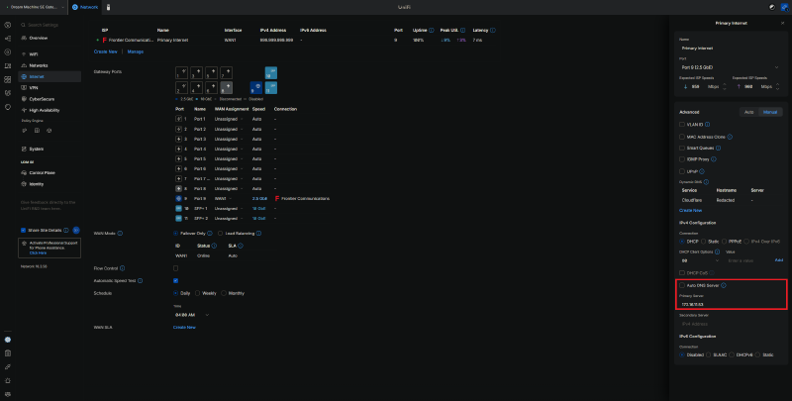Toggle the Flow Control checkbox
Screen dimensions: 792x401
pos(176,268)
